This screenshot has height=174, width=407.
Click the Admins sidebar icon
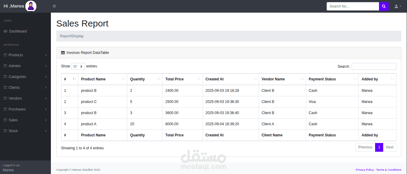coord(5,66)
